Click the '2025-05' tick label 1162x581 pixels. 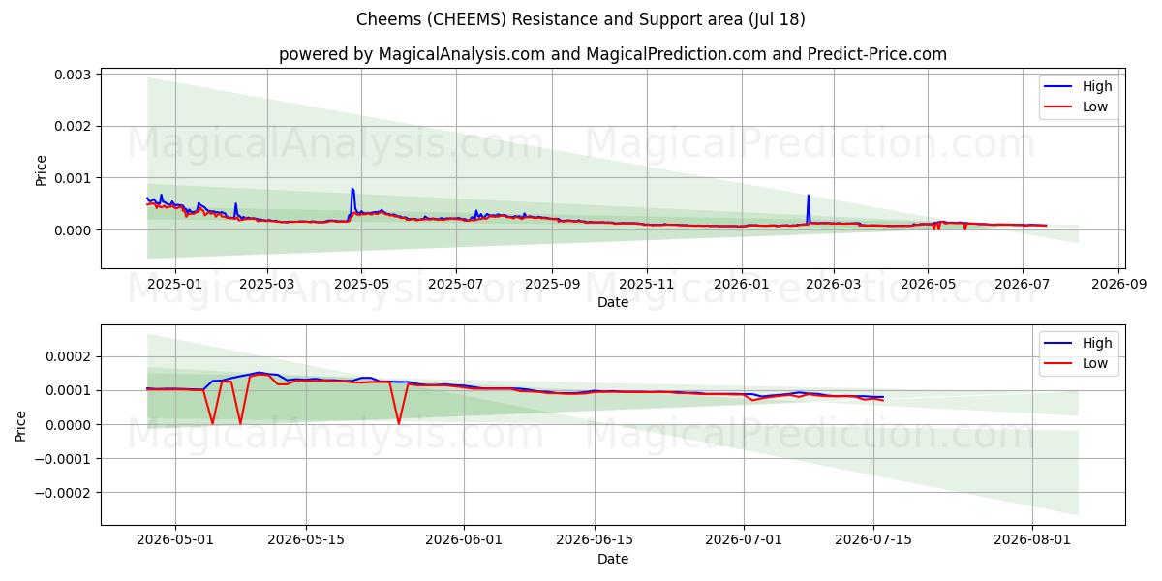[x=362, y=284]
